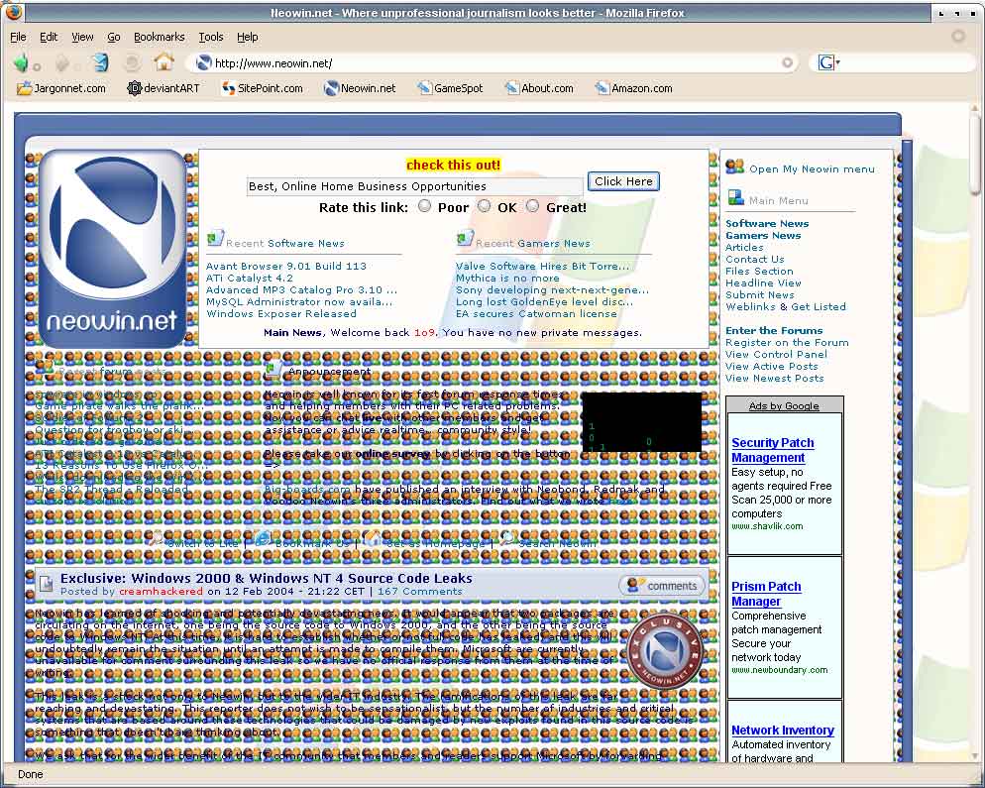Click the Open My Neowin menu icon
The height and width of the screenshot is (788, 985).
tap(734, 168)
